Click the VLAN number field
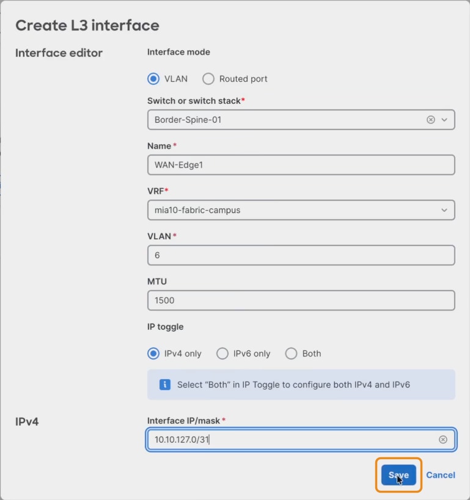This screenshot has width=470, height=500. [301, 255]
